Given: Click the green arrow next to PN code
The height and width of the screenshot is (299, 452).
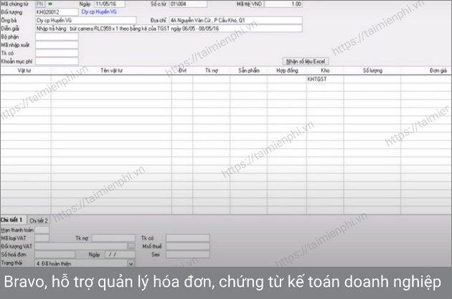Looking at the screenshot, I should [50, 4].
